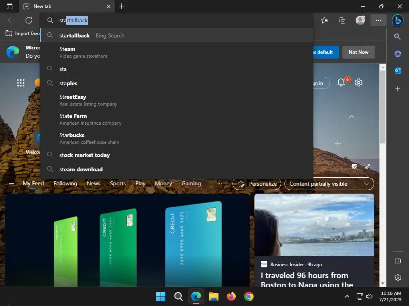Screen dimensions: 409x306
Task: Switch to Following tab
Action: pos(65,183)
